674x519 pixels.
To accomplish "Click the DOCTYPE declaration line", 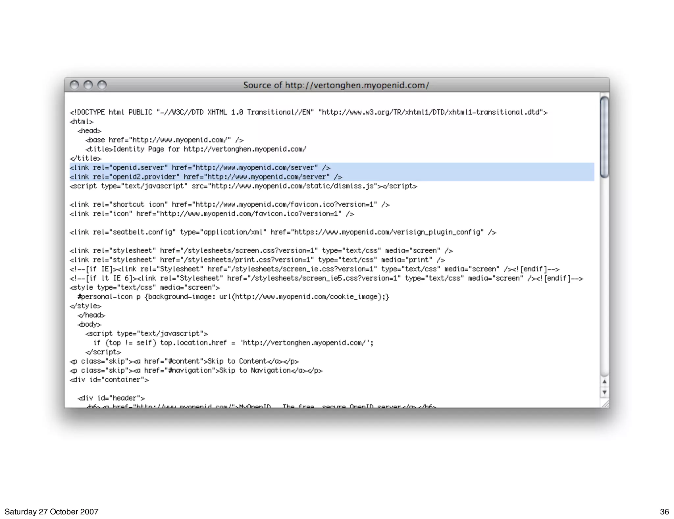I will tap(308, 112).
